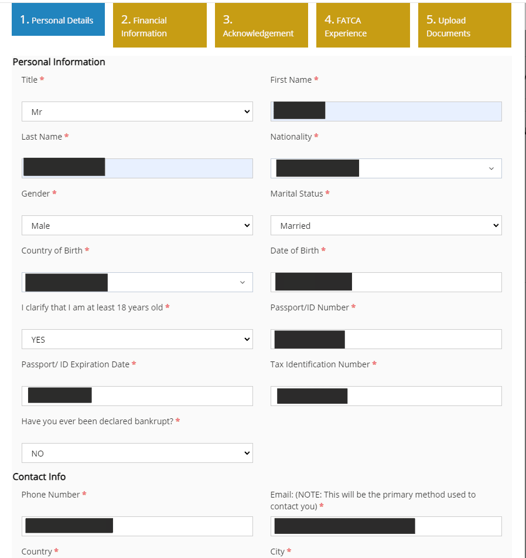Open the Personal Details step tab
This screenshot has width=526, height=558.
pyautogui.click(x=58, y=19)
